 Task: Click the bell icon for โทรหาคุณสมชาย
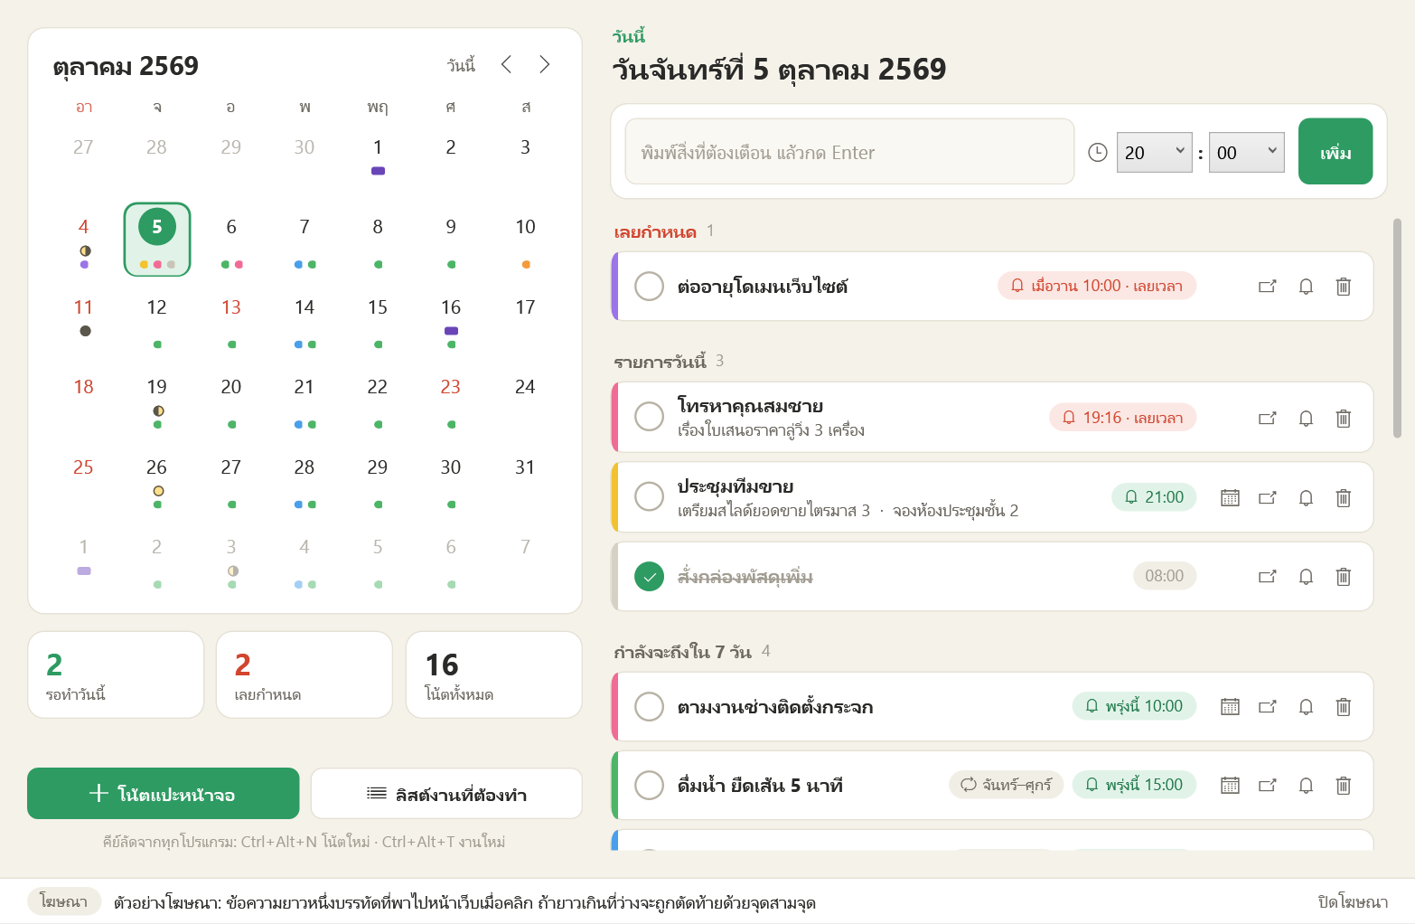(x=1306, y=418)
